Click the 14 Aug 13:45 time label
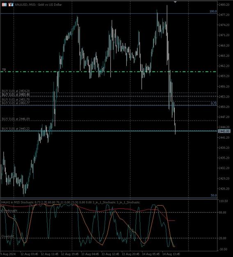This screenshot has height=257, width=233. [171, 254]
